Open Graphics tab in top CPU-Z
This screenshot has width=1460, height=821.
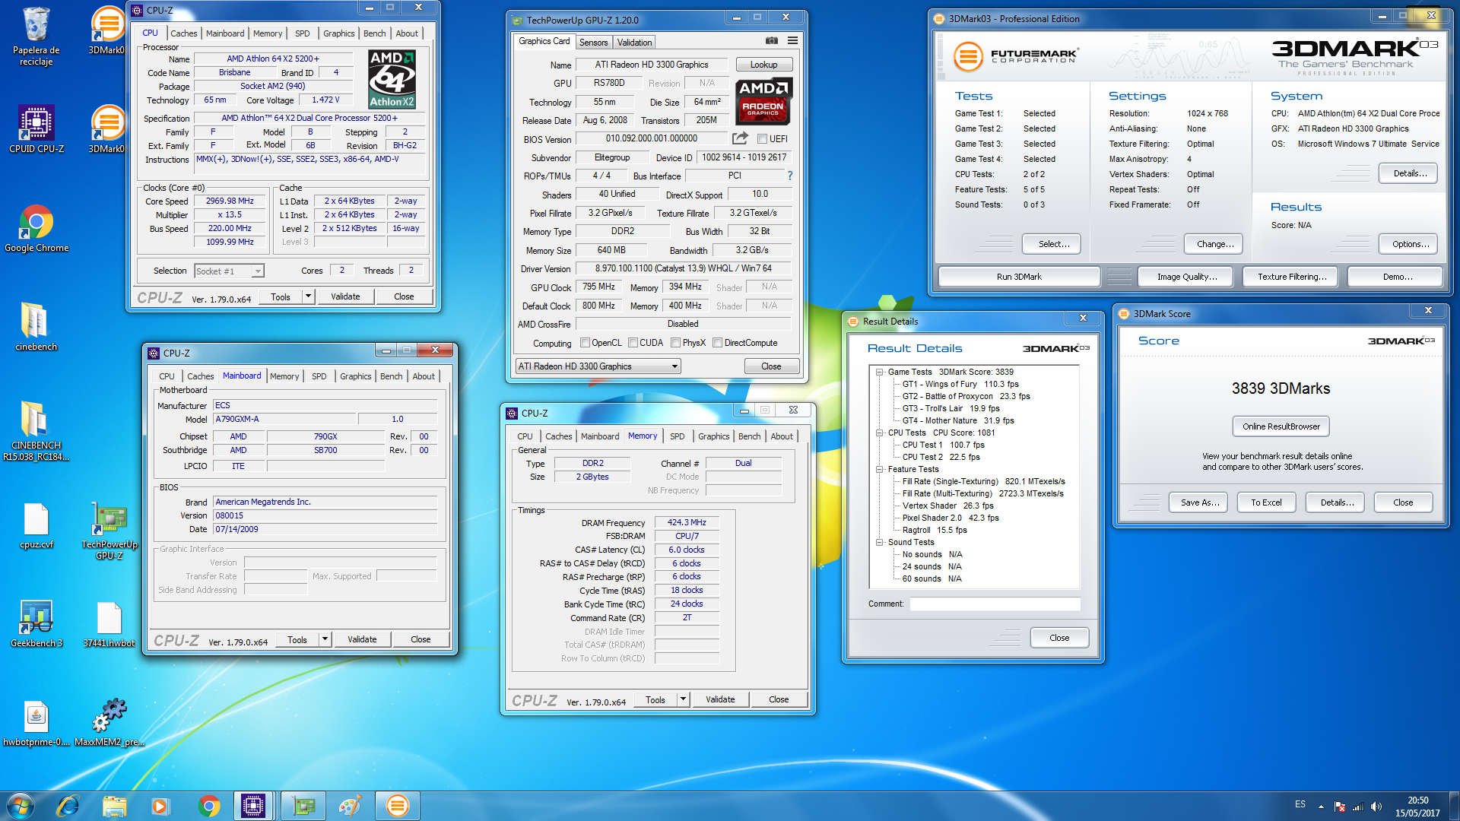pos(338,33)
